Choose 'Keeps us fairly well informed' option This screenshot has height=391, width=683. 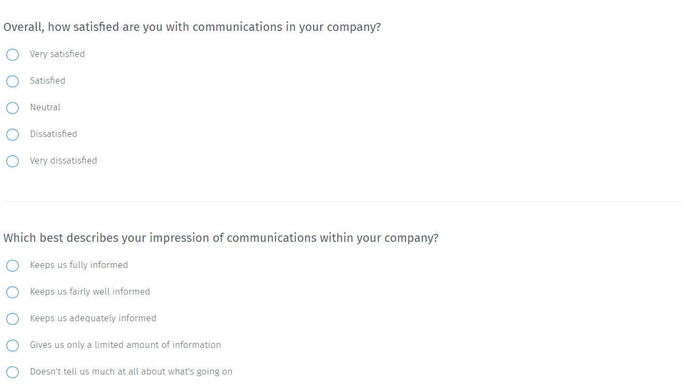point(12,292)
